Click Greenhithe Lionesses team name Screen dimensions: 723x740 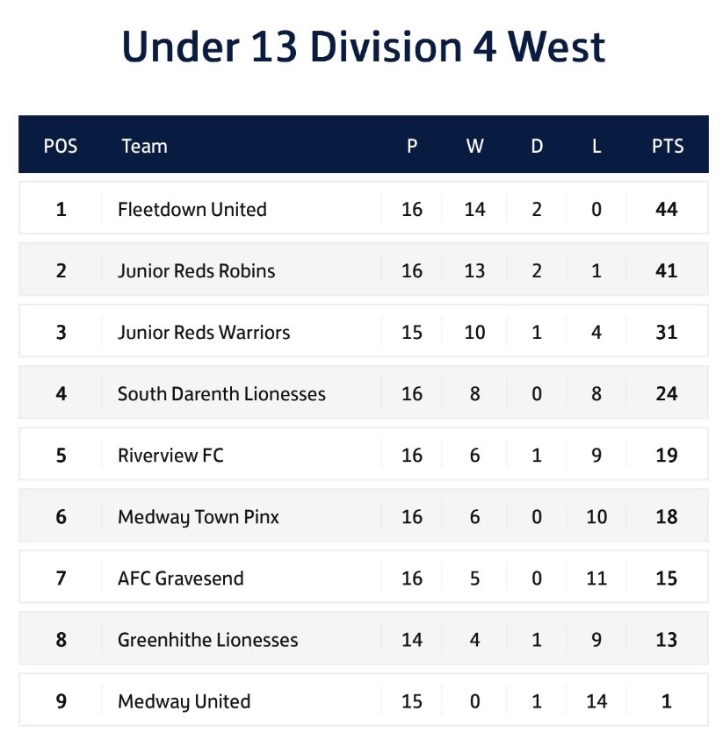(x=207, y=640)
